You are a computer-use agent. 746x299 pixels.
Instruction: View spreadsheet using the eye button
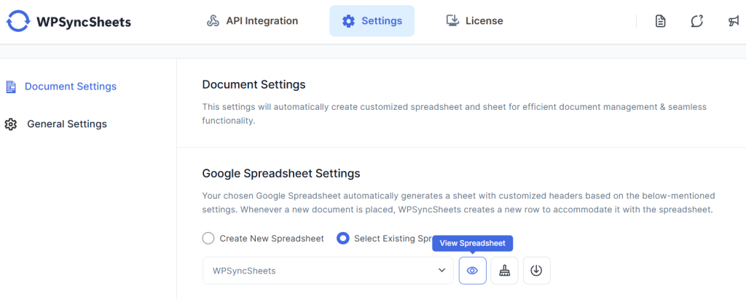click(472, 271)
